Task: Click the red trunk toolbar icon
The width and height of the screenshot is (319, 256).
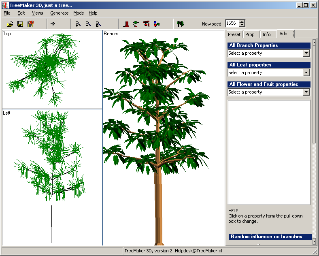Action: 127,24
